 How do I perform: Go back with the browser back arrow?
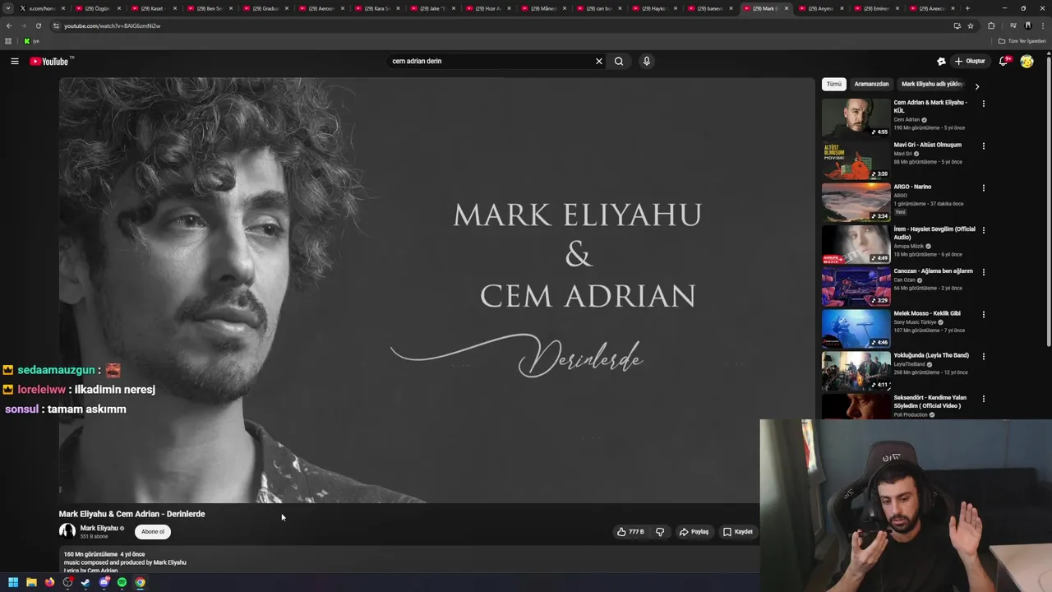coord(8,25)
